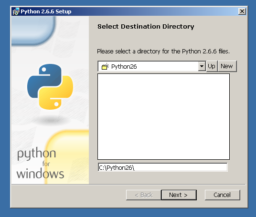Go up one directory level with Up
Screen dimensions: 256x217
click(x=212, y=66)
